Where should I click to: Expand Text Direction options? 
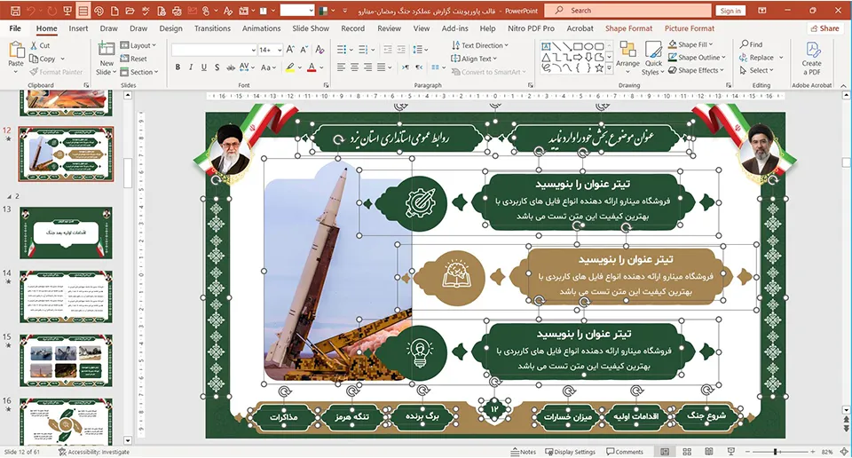480,45
